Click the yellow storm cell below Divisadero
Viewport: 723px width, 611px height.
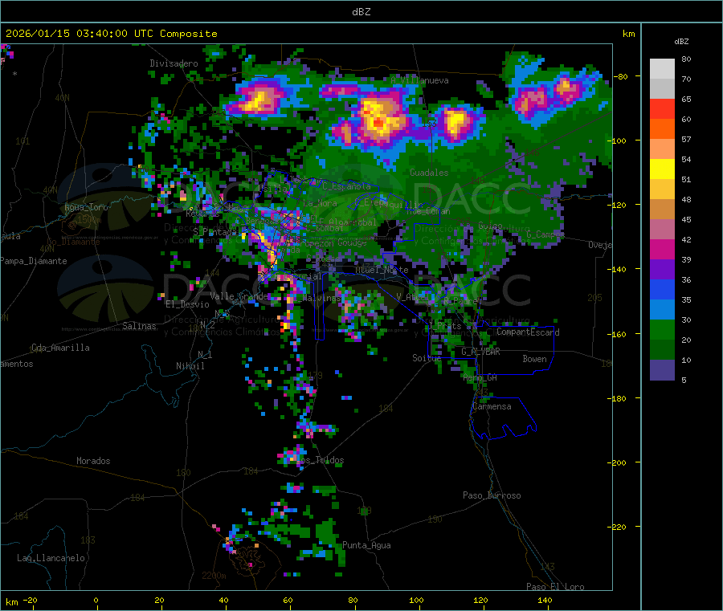click(x=259, y=101)
